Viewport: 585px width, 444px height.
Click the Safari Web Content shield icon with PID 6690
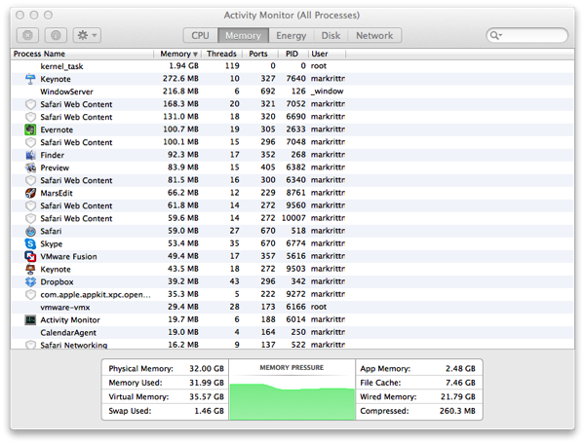coord(30,117)
